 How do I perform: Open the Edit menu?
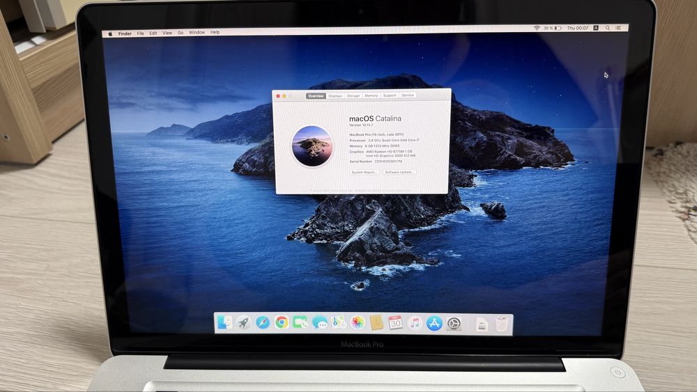153,33
